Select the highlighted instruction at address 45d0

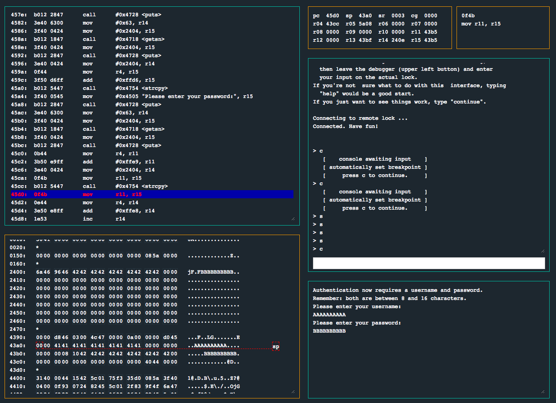coord(152,194)
